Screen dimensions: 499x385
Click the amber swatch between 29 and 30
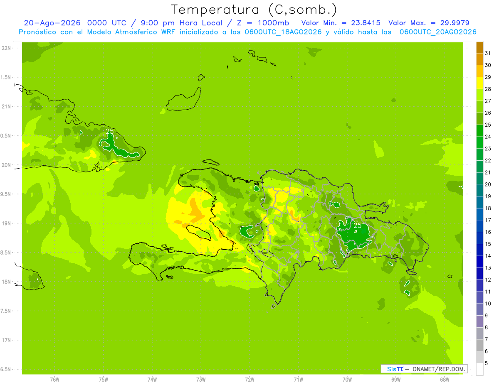pos(479,71)
